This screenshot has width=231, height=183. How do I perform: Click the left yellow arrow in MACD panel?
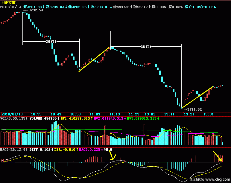112,156
